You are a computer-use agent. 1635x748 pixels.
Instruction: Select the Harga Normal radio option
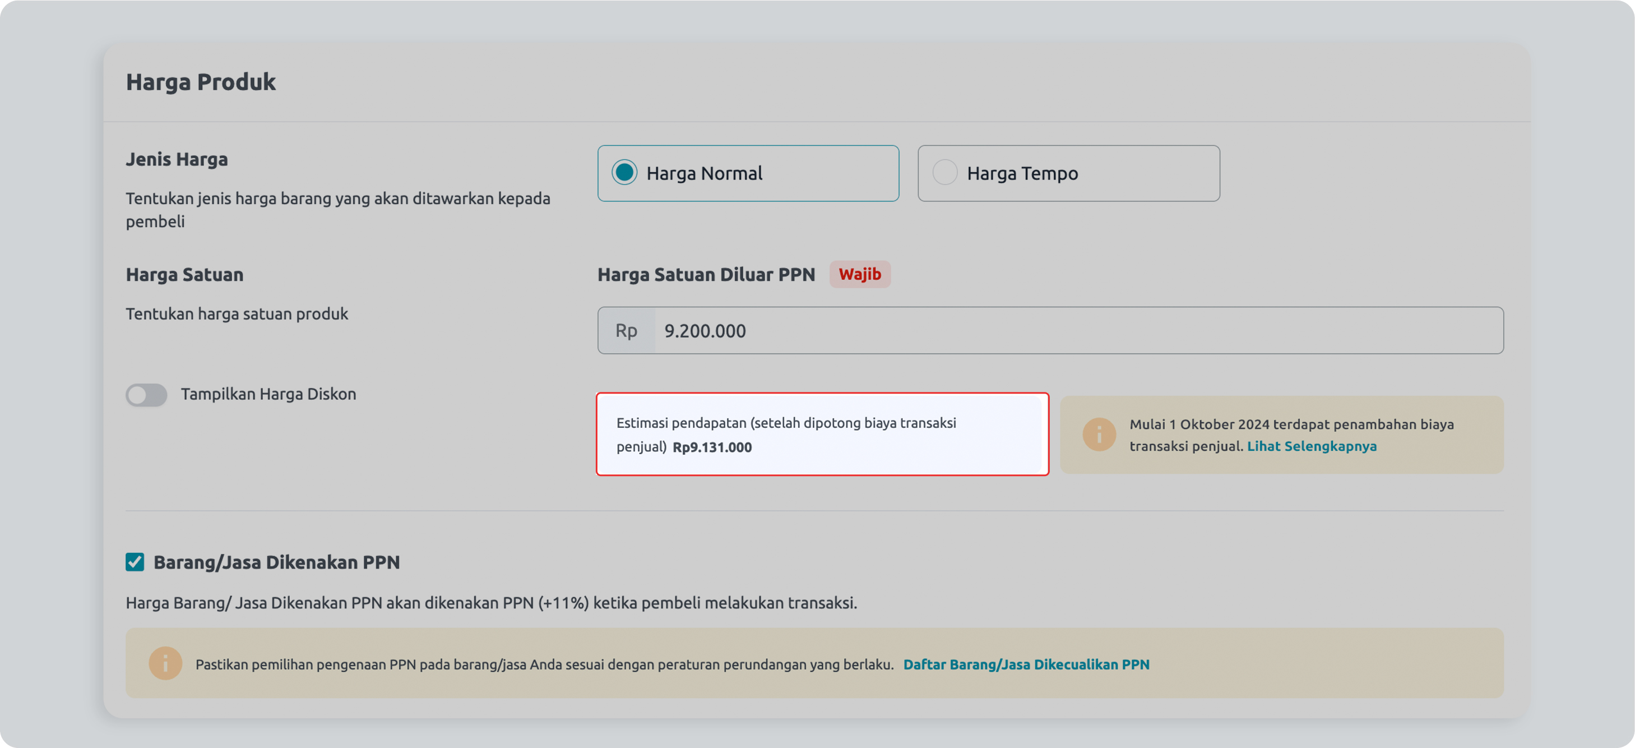pos(748,173)
